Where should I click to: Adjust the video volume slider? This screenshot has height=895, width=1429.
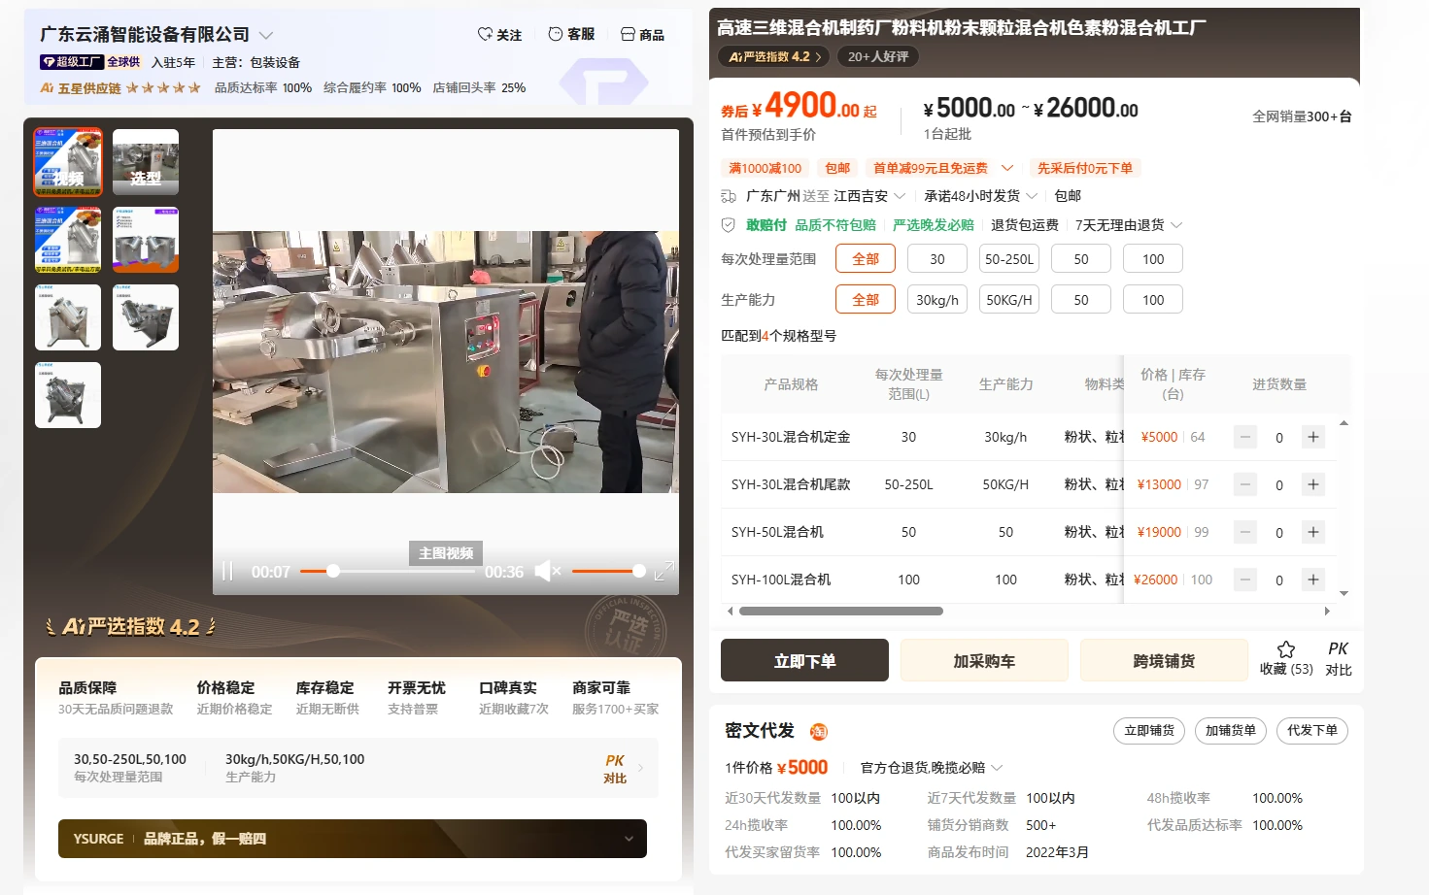pyautogui.click(x=608, y=571)
